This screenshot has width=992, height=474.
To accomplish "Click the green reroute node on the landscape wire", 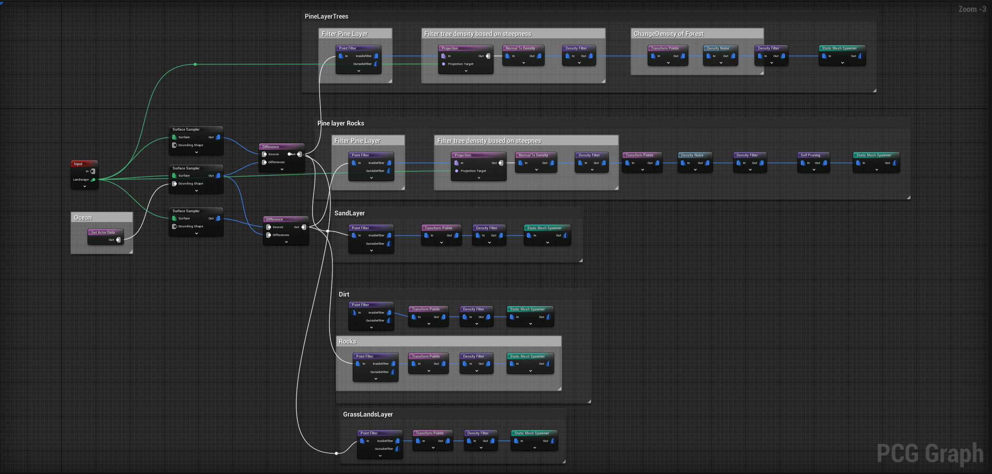I will click(195, 64).
